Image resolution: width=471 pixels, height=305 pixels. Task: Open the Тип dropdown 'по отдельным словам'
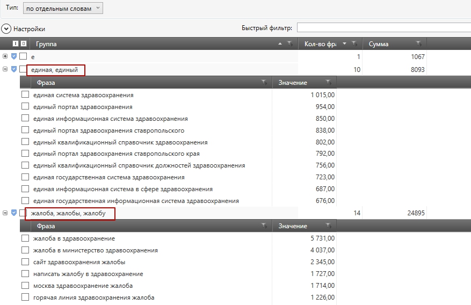click(63, 9)
